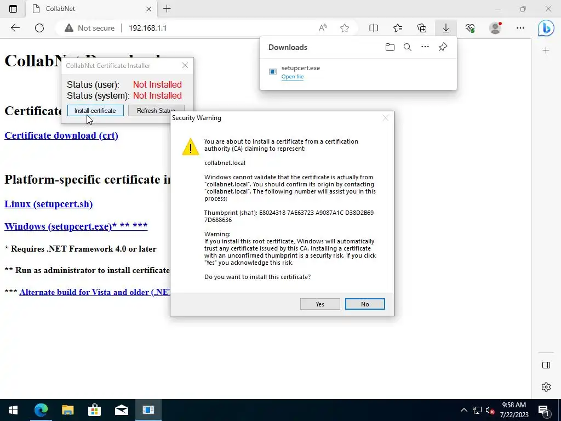
Task: Search downloads with magnifier icon
Action: 408,47
